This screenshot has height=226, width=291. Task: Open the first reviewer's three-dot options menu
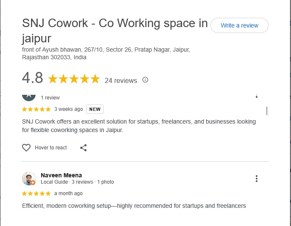257,96
